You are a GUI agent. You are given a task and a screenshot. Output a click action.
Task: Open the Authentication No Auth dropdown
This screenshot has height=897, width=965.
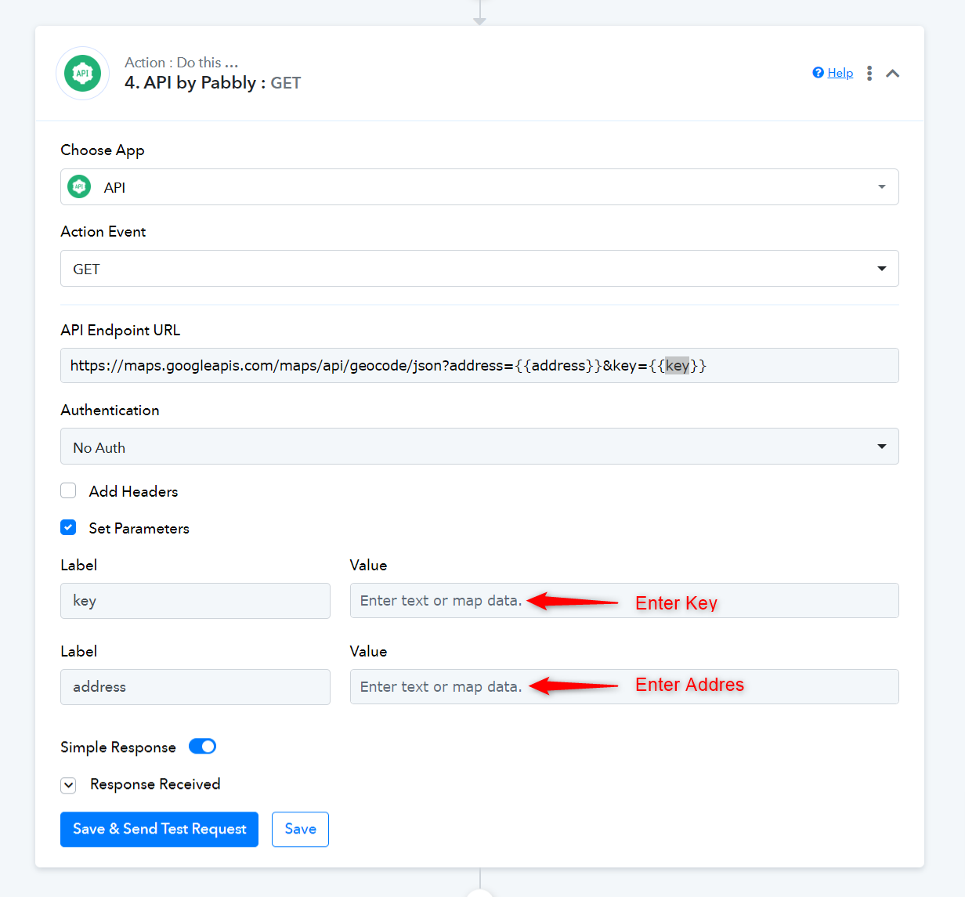coord(479,447)
